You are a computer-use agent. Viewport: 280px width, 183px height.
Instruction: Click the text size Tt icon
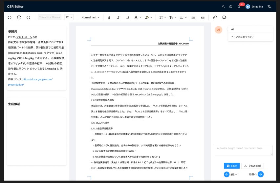(171, 17)
